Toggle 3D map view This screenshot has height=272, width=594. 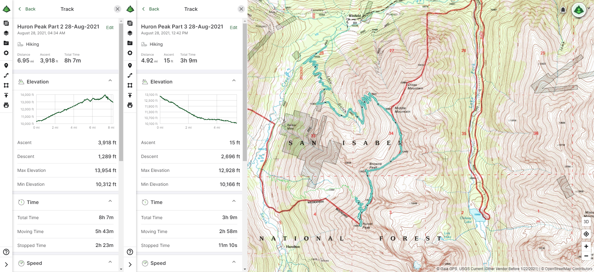coord(586,222)
